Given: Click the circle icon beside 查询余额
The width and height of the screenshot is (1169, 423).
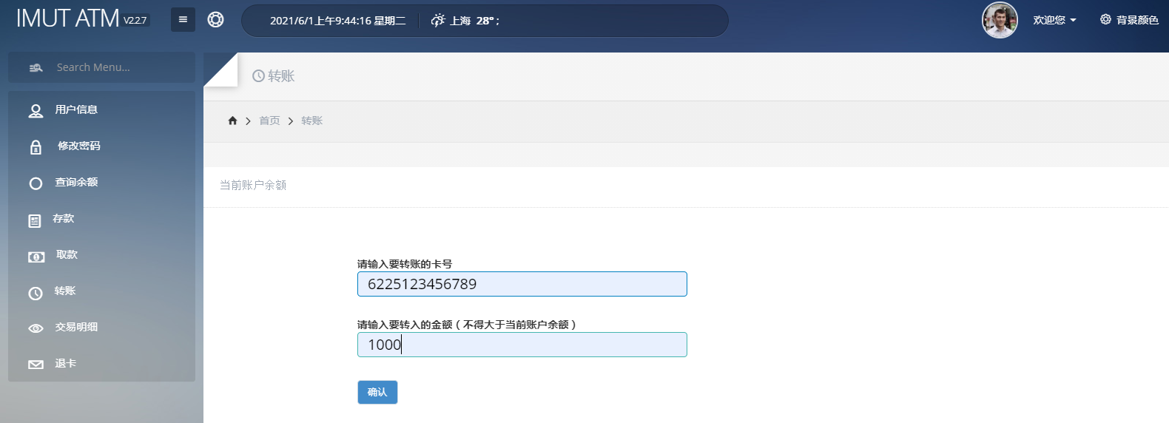Looking at the screenshot, I should (x=36, y=183).
